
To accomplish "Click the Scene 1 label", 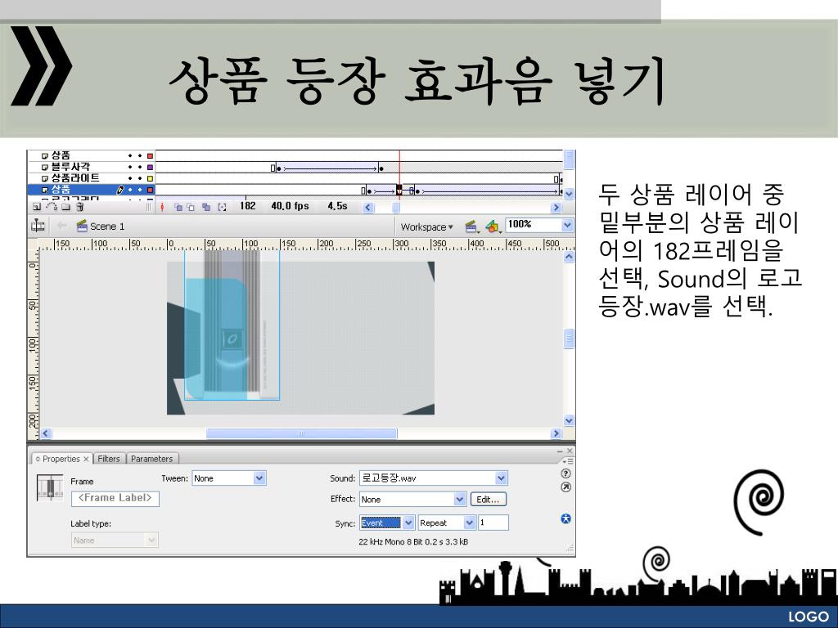I will click(x=107, y=227).
